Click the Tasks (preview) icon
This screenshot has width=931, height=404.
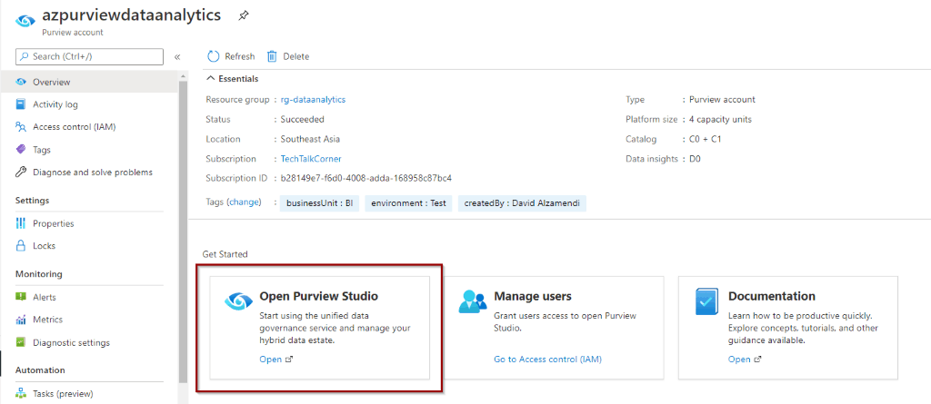click(21, 393)
